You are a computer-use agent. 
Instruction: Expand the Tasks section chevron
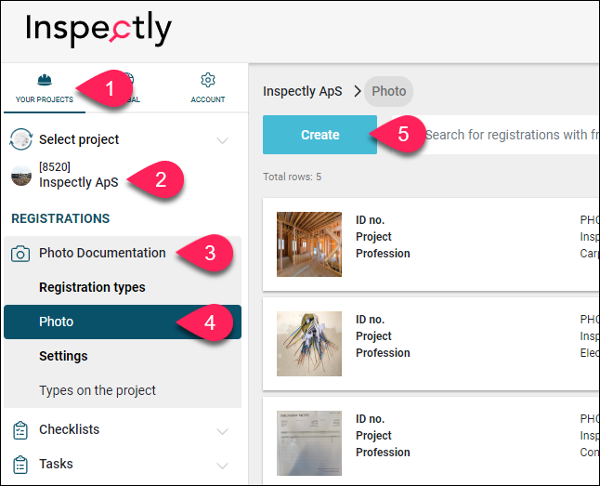[222, 466]
